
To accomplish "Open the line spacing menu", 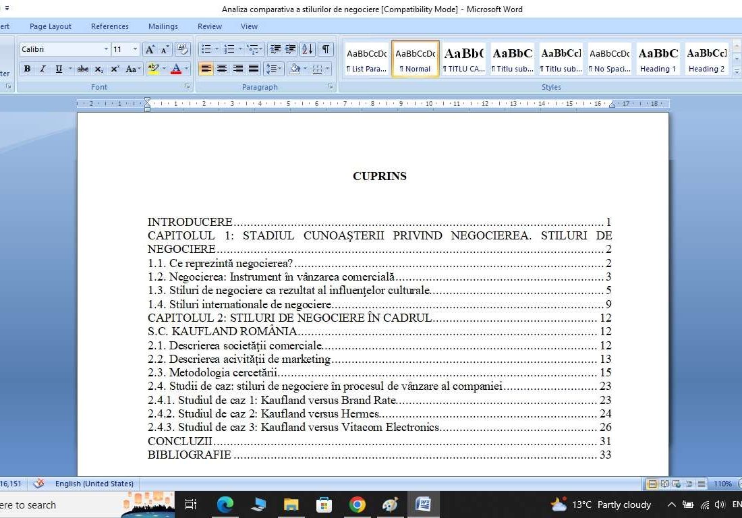I will pyautogui.click(x=273, y=69).
